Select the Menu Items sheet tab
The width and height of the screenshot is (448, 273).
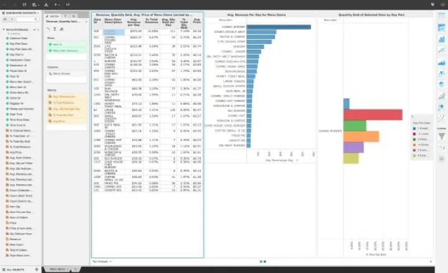pos(57,269)
